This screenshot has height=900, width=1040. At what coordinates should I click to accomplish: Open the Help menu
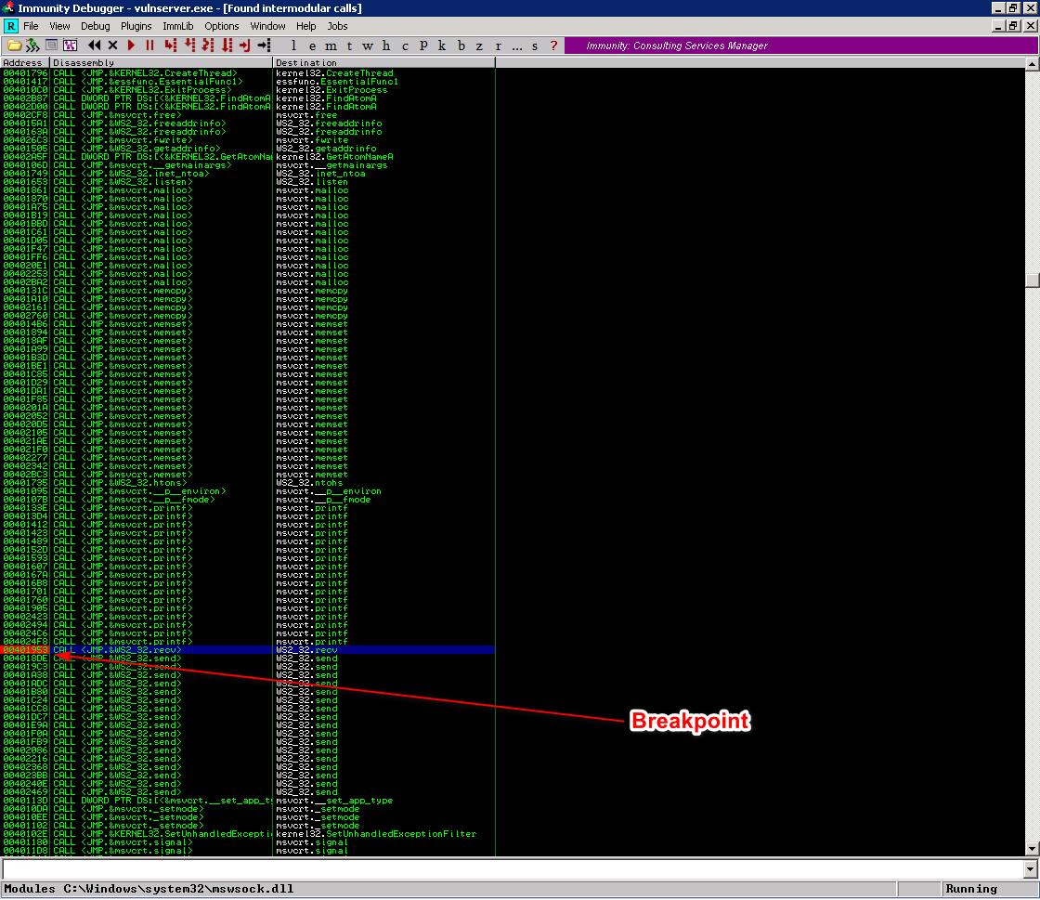coord(305,26)
